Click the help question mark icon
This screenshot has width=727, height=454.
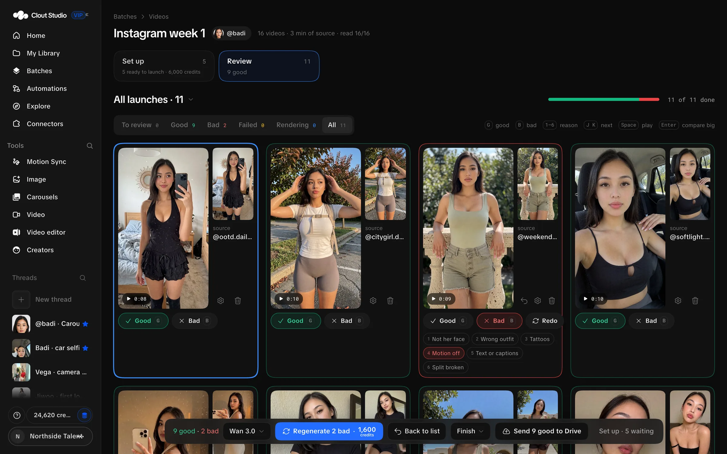click(x=17, y=415)
